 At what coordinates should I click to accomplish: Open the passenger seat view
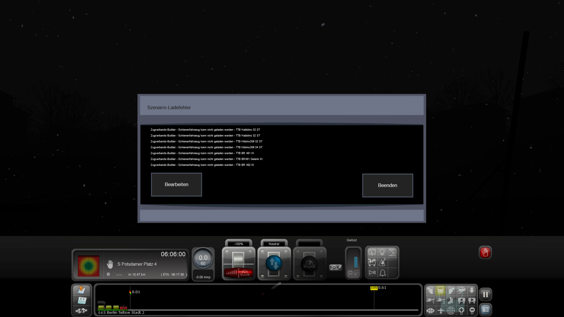pyautogui.click(x=451, y=300)
